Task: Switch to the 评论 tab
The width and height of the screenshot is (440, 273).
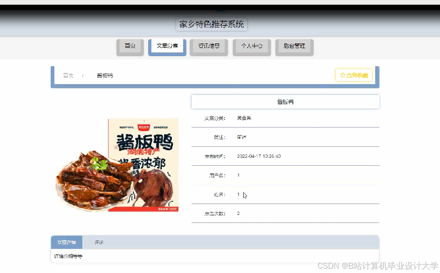Action: click(x=99, y=242)
